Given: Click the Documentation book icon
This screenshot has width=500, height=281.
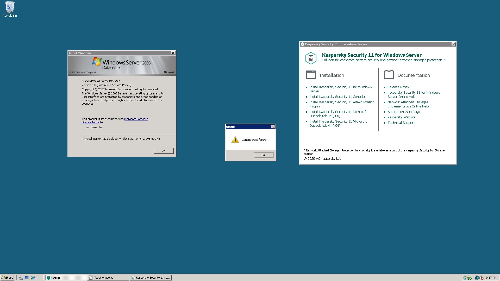Looking at the screenshot, I should (x=389, y=75).
